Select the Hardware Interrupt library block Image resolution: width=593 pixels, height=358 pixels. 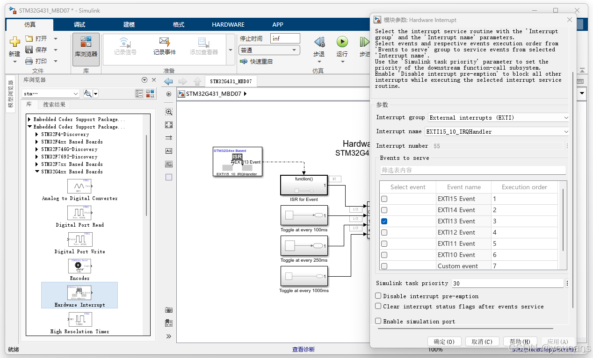click(80, 295)
